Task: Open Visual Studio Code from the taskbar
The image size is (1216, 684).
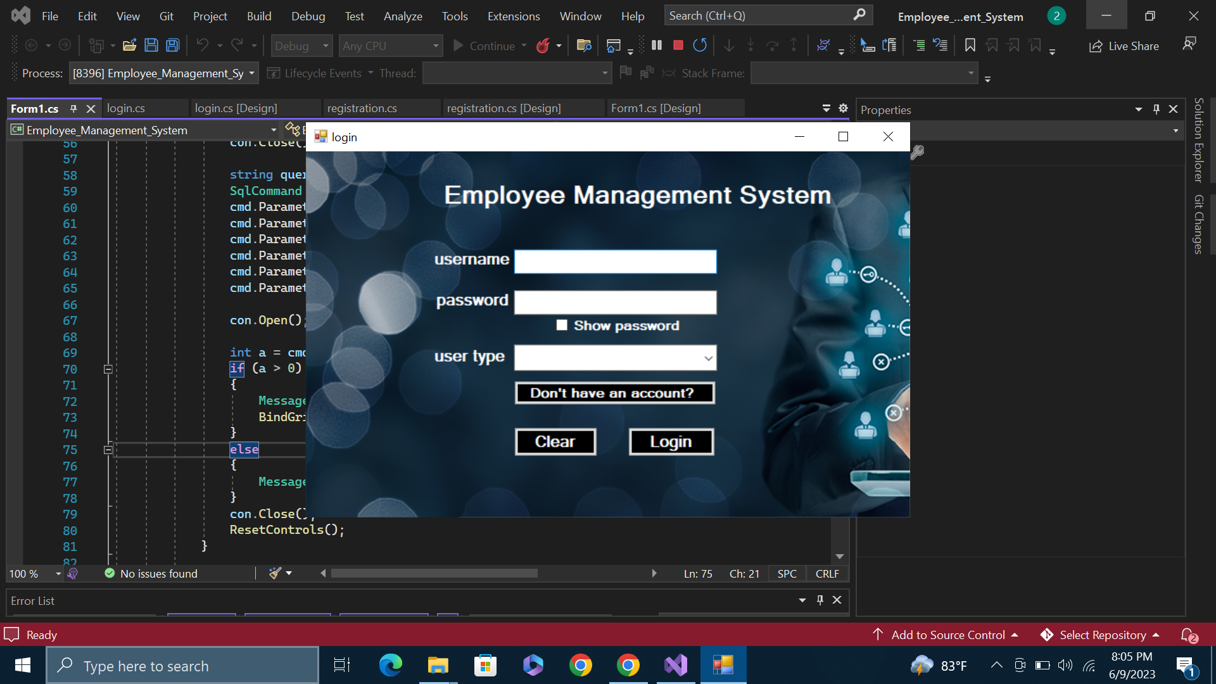Action: pyautogui.click(x=676, y=665)
